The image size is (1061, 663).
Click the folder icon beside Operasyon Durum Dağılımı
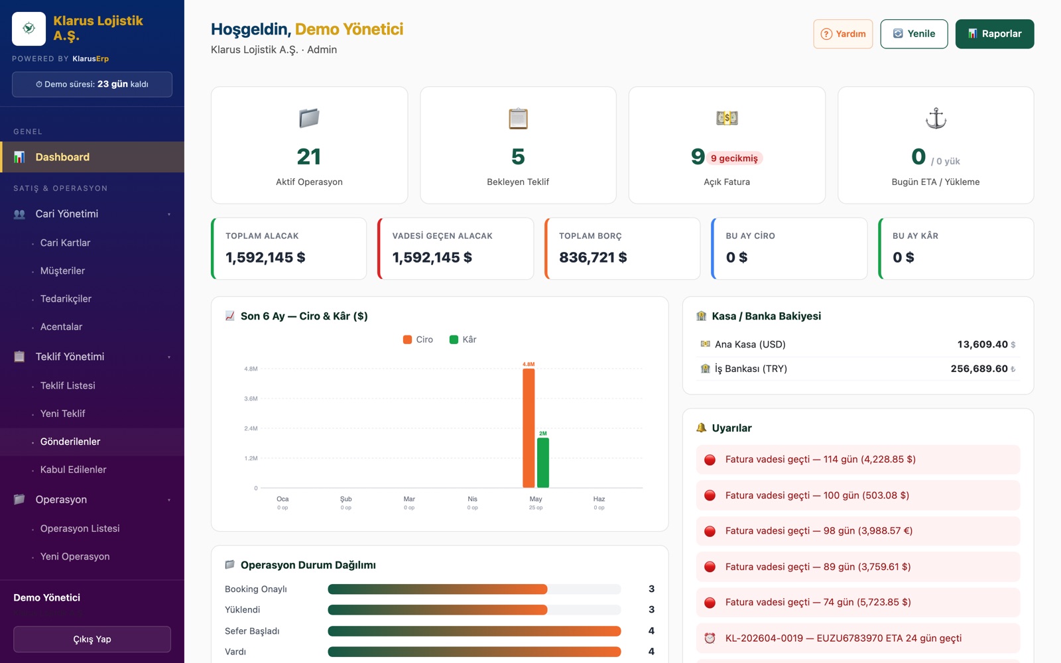coord(230,565)
